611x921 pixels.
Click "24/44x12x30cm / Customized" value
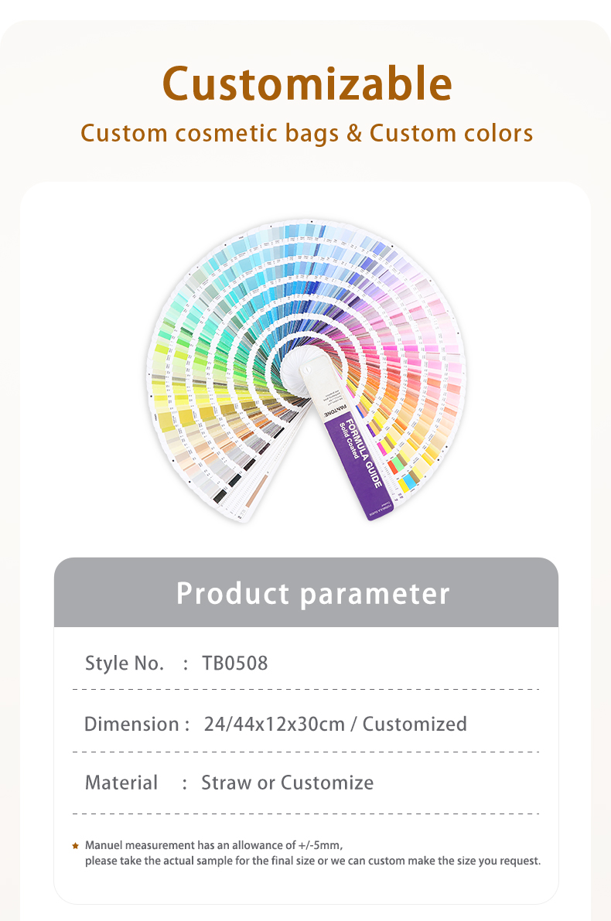[336, 725]
